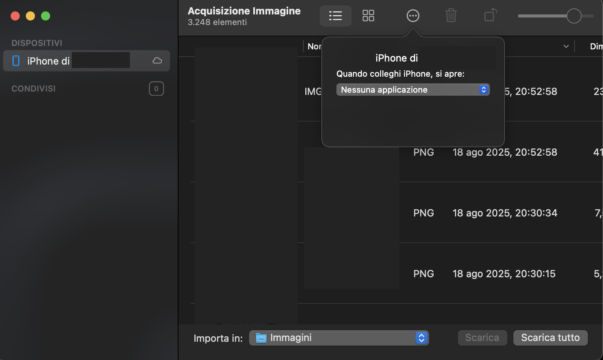Click the Scarica button
The image size is (603, 360).
point(482,338)
